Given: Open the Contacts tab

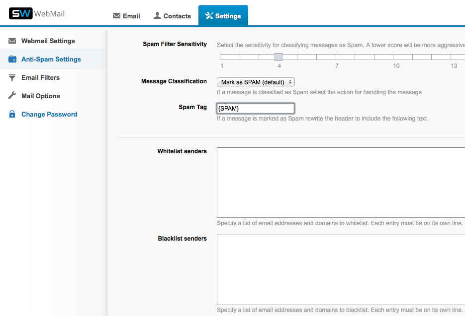Looking at the screenshot, I should (x=172, y=16).
